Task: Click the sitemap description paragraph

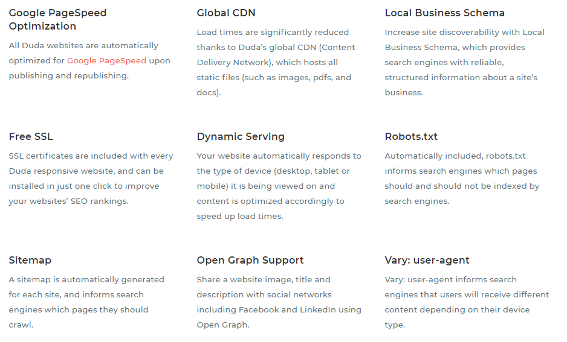Action: click(86, 302)
